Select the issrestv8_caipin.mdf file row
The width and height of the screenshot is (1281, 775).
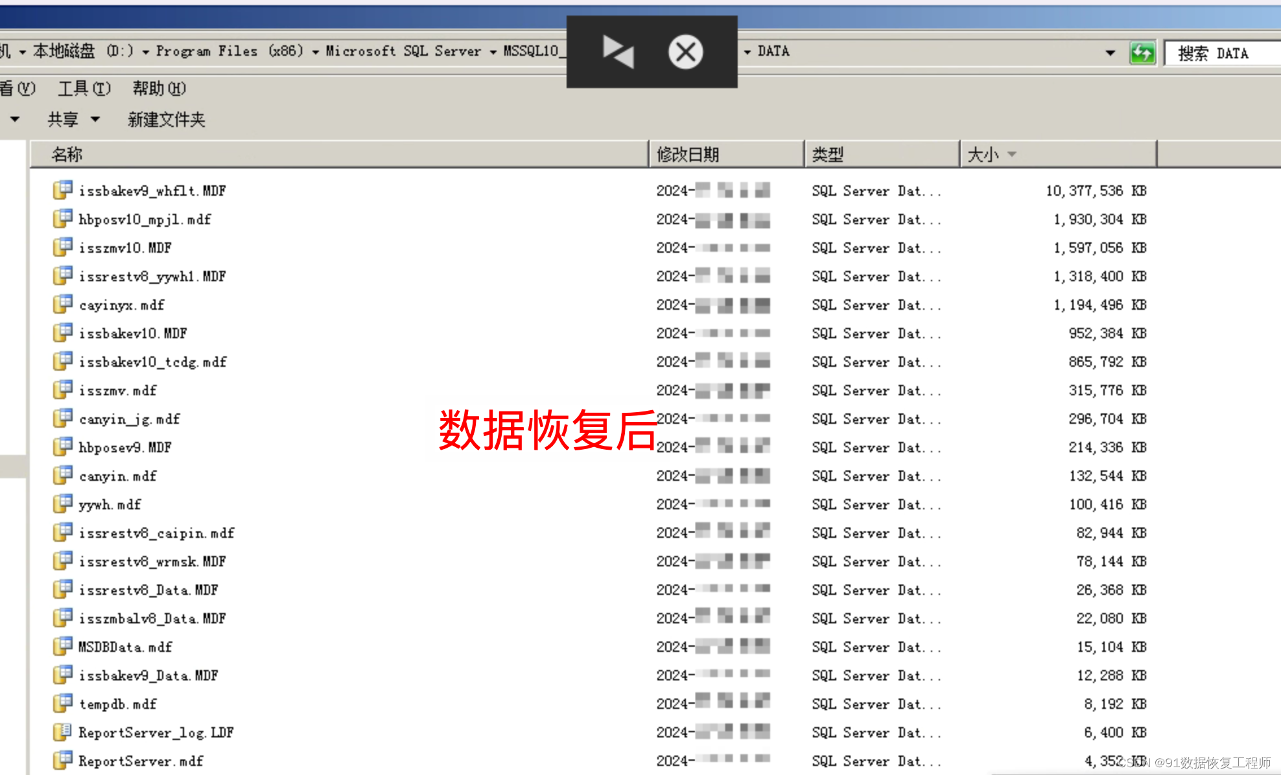(x=156, y=533)
